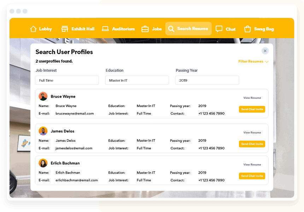Open the Swag Bag shopping bag icon
Screen dimensions: 304x212
pyautogui.click(x=247, y=29)
